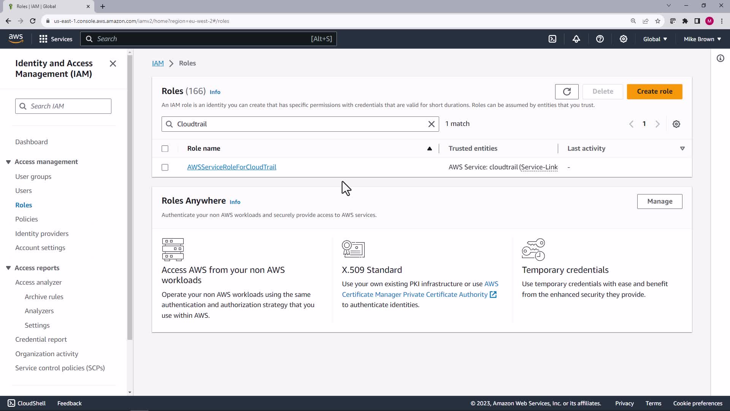Open the notifications bell

[576, 39]
